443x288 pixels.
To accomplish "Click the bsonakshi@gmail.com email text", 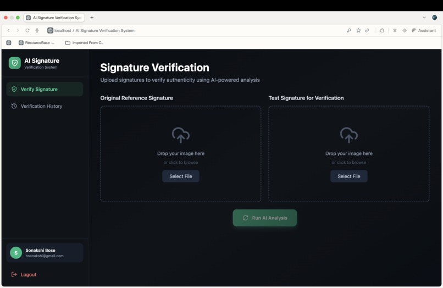I will (x=45, y=256).
